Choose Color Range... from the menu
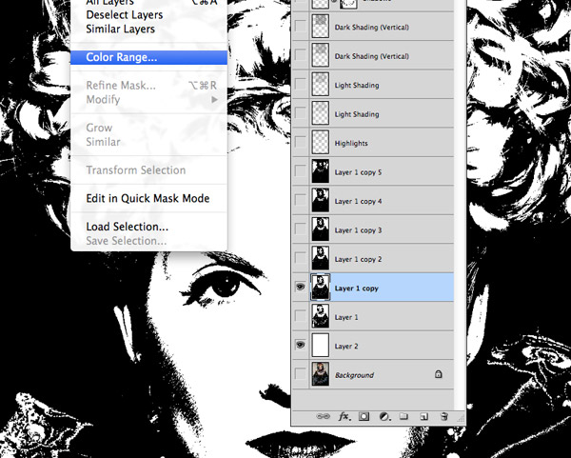Image resolution: width=571 pixels, height=458 pixels. [148, 57]
